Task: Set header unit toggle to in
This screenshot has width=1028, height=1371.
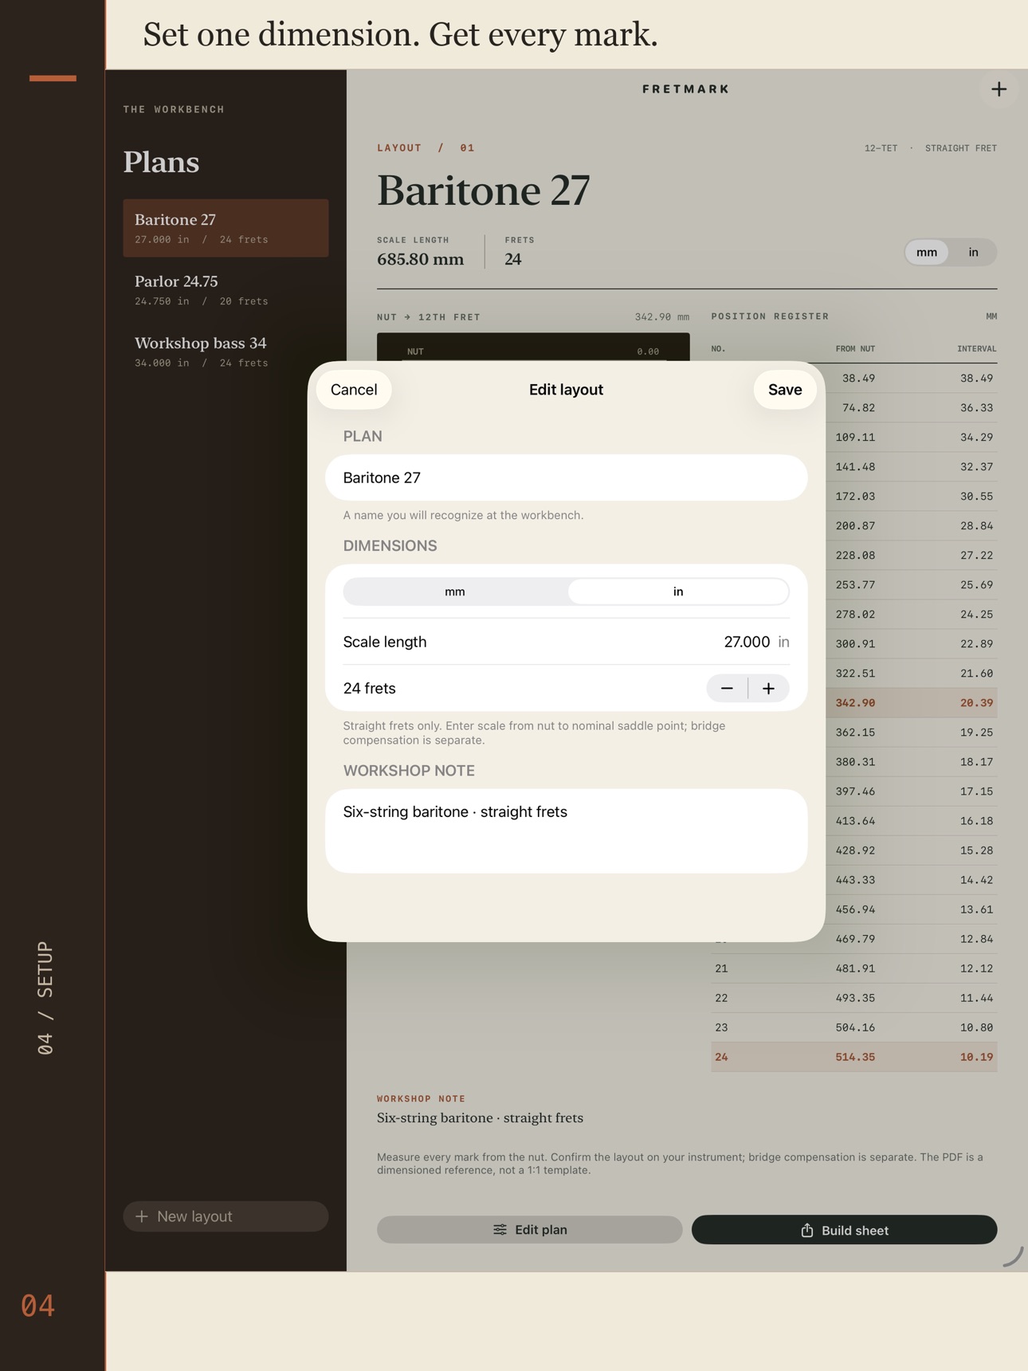Action: click(x=973, y=252)
